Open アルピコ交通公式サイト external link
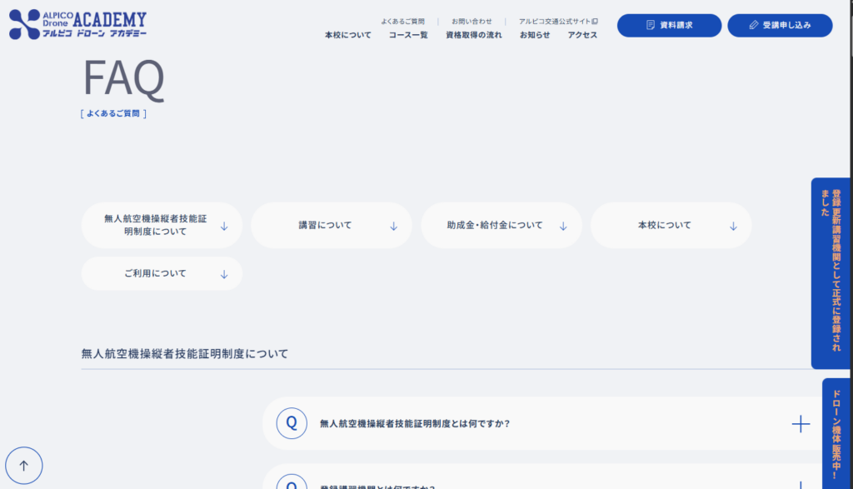 (558, 21)
